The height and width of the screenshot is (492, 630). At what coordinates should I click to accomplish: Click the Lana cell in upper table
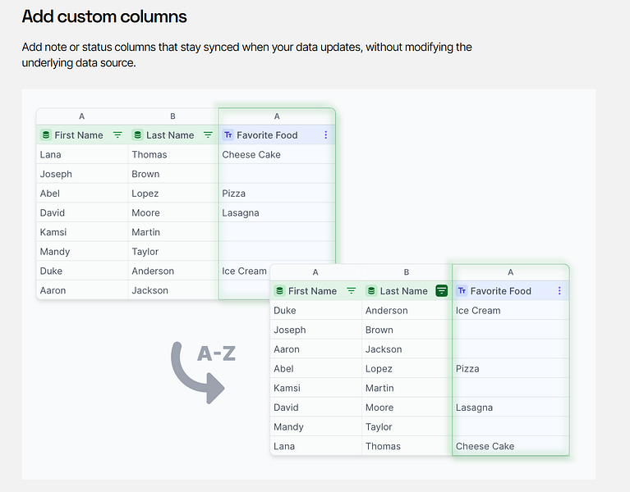tap(82, 154)
